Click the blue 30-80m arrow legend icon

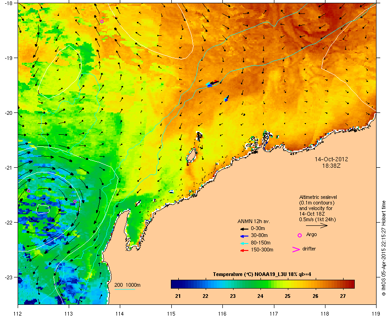click(x=244, y=236)
